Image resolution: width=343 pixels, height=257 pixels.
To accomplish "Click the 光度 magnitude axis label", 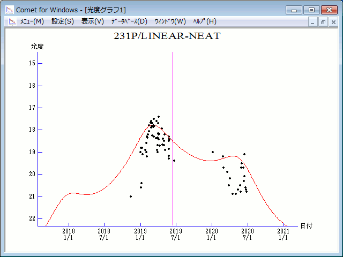I will coord(37,47).
